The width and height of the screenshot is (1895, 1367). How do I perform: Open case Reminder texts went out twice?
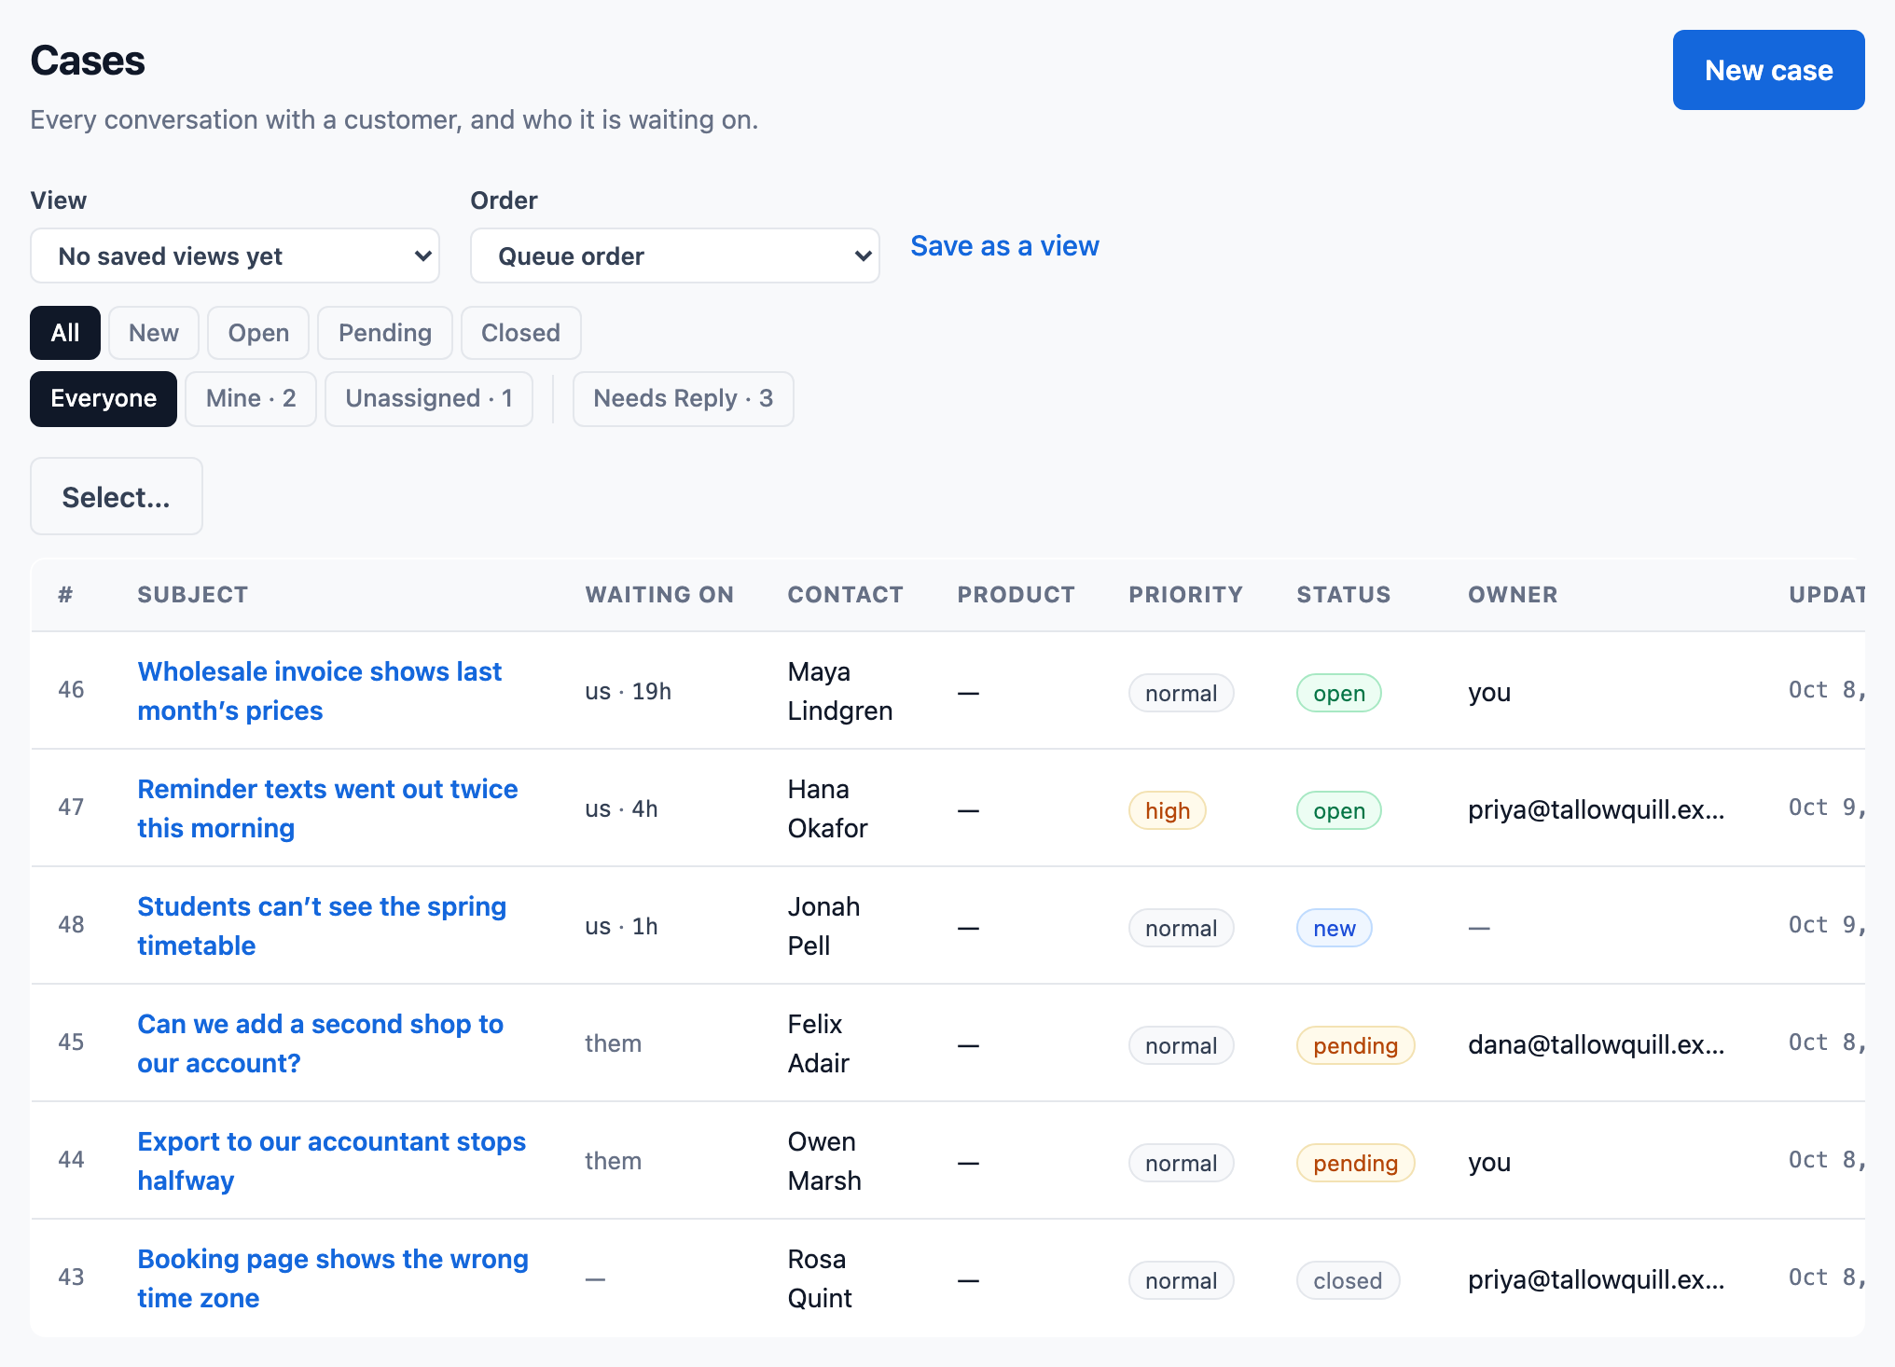pos(327,808)
